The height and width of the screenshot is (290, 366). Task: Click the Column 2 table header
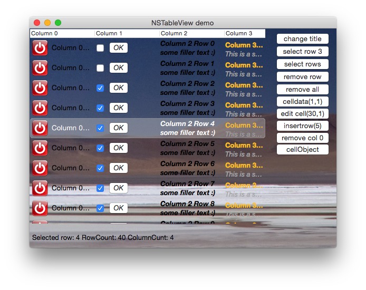coord(192,33)
